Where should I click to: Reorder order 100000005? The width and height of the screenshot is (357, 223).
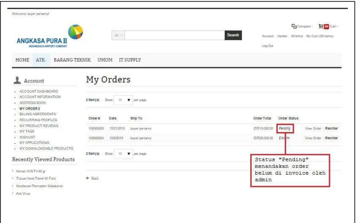click(x=331, y=128)
